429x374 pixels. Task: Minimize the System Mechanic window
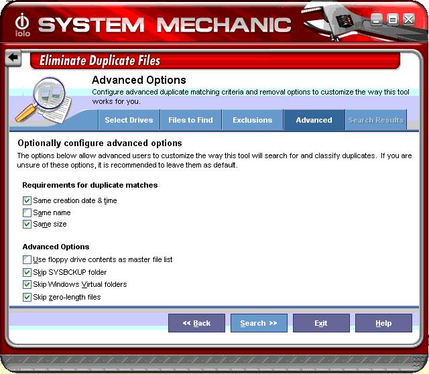point(377,20)
